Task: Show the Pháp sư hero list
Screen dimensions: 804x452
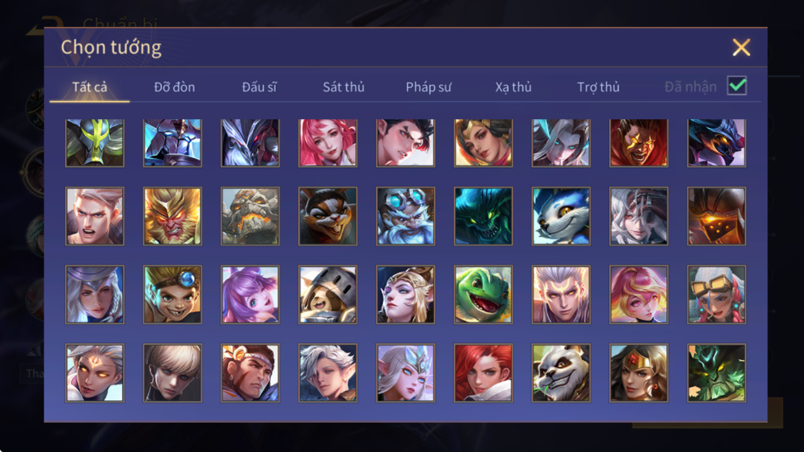Action: click(429, 87)
